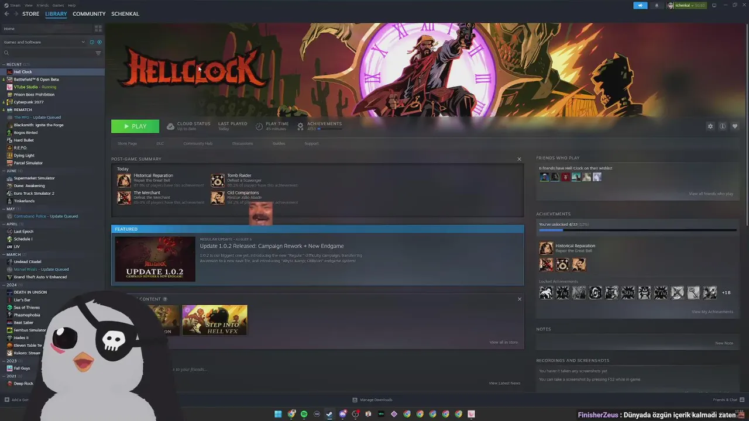
Task: Collapse the MARCH section
Action: [x=4, y=254]
